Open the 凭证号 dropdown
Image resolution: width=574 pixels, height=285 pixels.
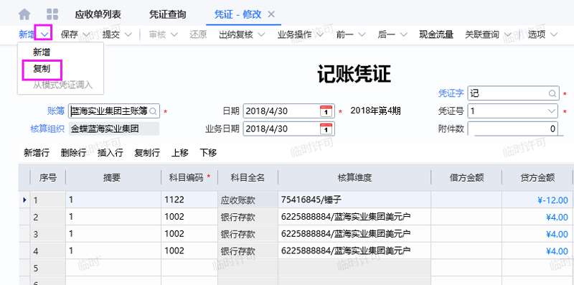coord(551,111)
